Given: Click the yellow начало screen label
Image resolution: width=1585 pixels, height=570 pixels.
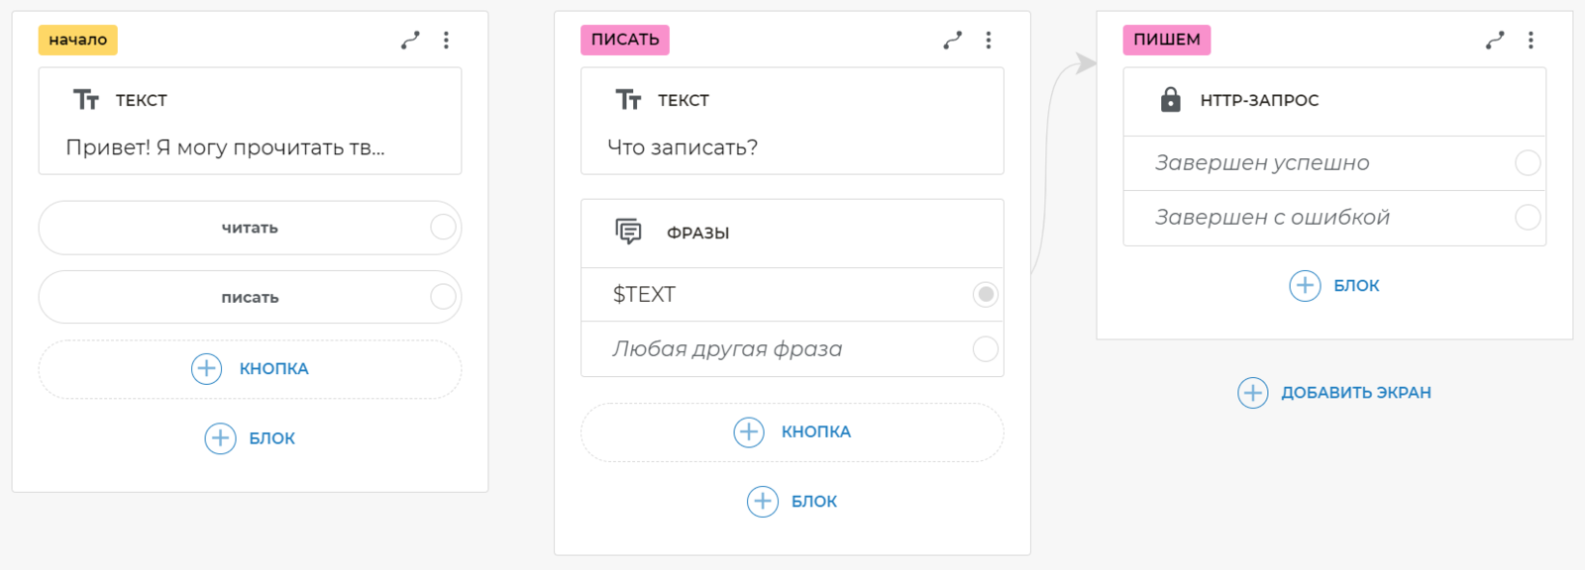Looking at the screenshot, I should [x=78, y=40].
